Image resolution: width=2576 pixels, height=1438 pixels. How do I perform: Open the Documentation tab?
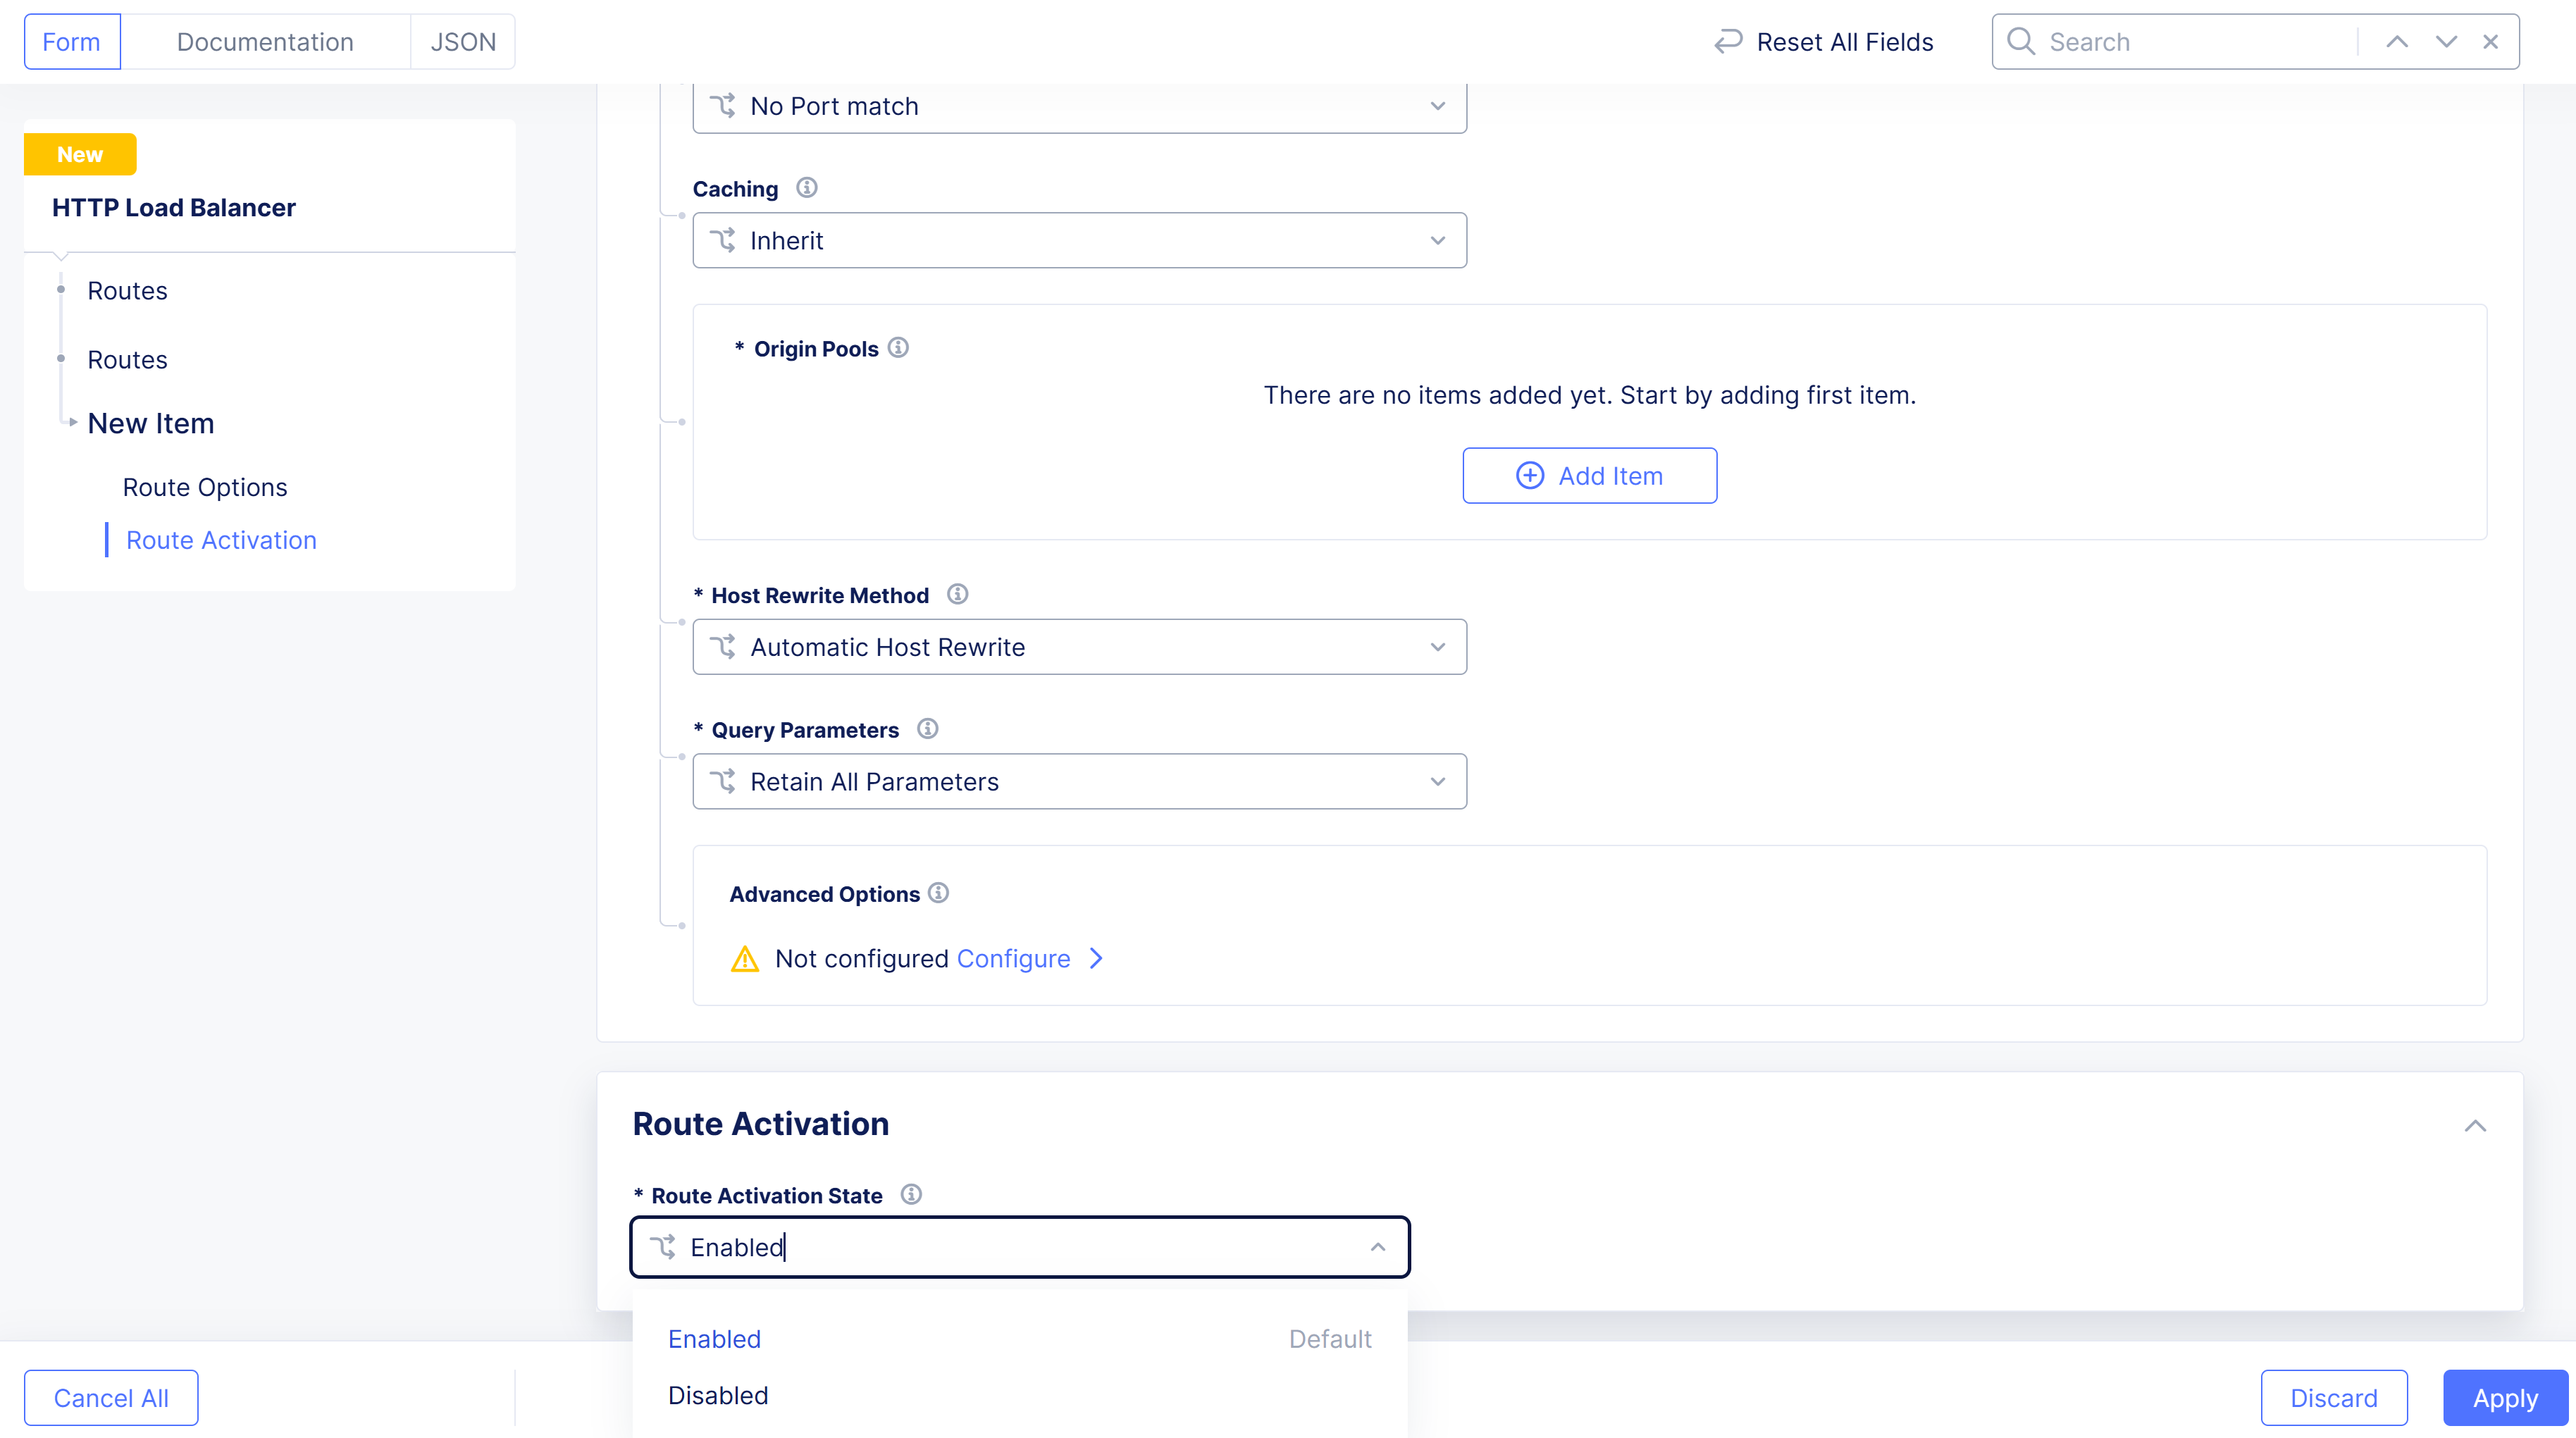coord(264,41)
